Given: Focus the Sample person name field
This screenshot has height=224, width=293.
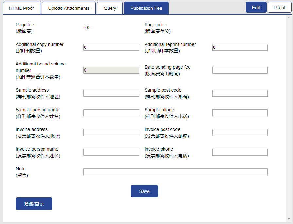Looking at the screenshot, I should click(x=111, y=113).
